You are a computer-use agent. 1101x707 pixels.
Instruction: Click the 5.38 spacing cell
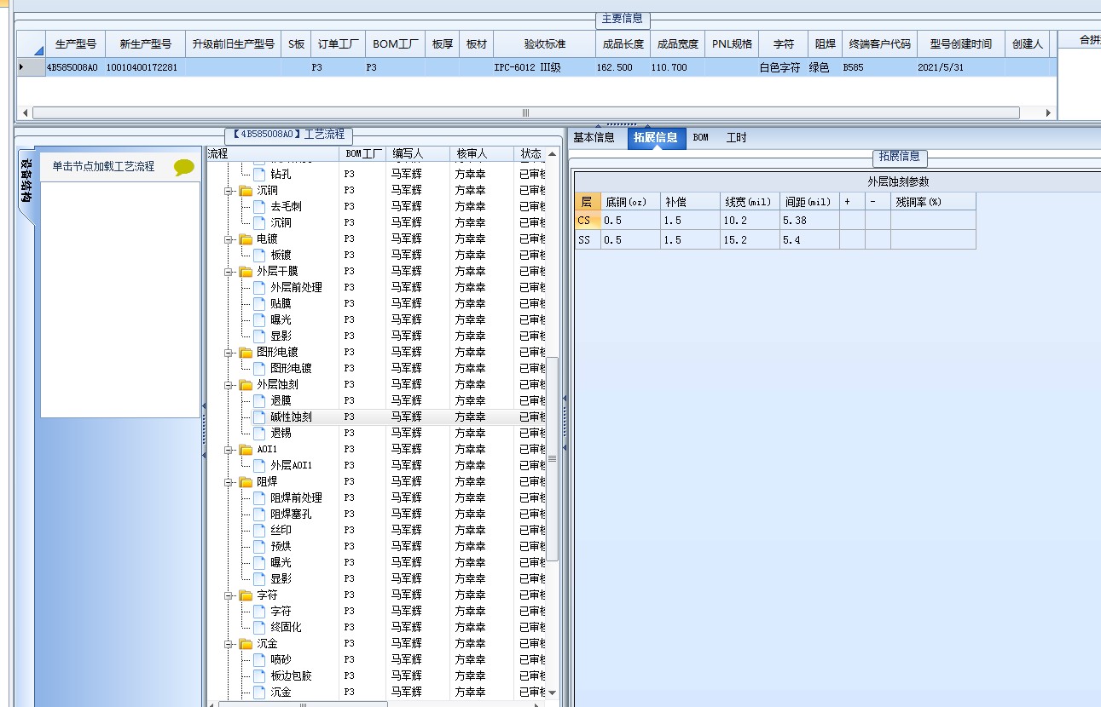(809, 221)
